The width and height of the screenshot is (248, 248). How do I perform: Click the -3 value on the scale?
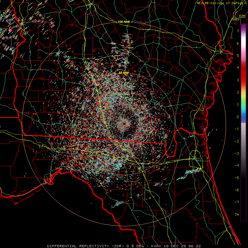[x=237, y=153]
